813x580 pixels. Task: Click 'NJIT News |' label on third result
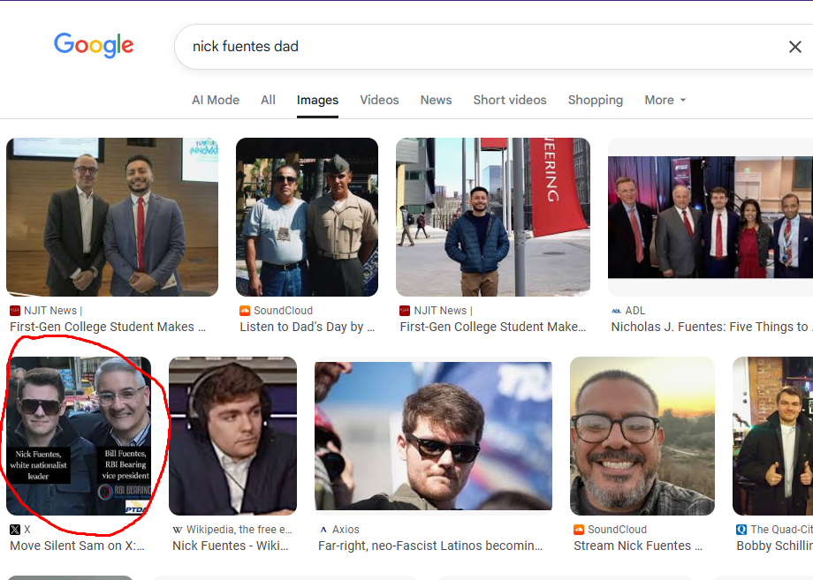coord(443,311)
